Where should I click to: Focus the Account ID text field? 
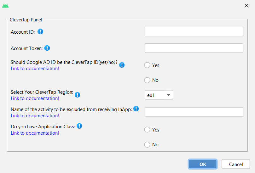point(194,31)
